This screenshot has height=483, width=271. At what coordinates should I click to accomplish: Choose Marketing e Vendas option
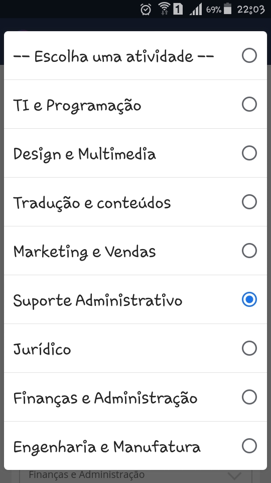135,251
